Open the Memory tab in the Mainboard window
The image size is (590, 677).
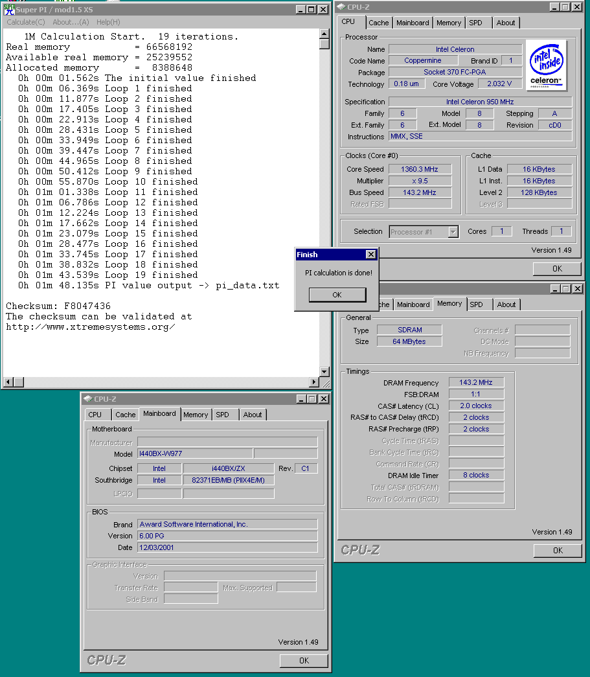(196, 415)
